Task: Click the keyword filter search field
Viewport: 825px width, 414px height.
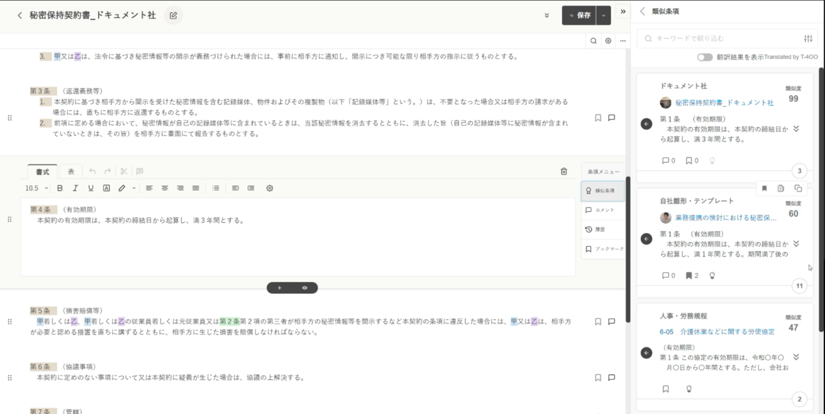Action: [725, 39]
